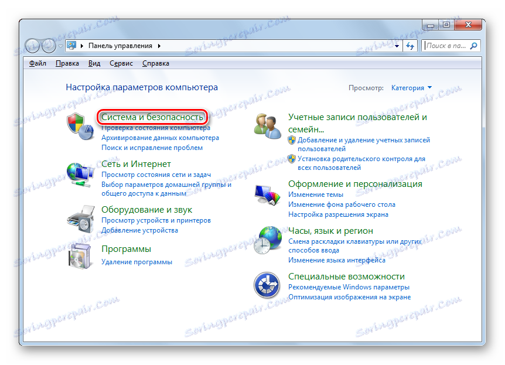Click 'Добавление и удаление учетных записей' link

(364, 145)
